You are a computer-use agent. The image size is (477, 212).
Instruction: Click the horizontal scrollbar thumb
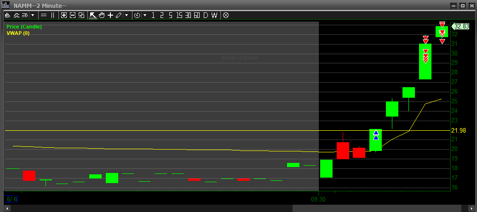click(377, 209)
